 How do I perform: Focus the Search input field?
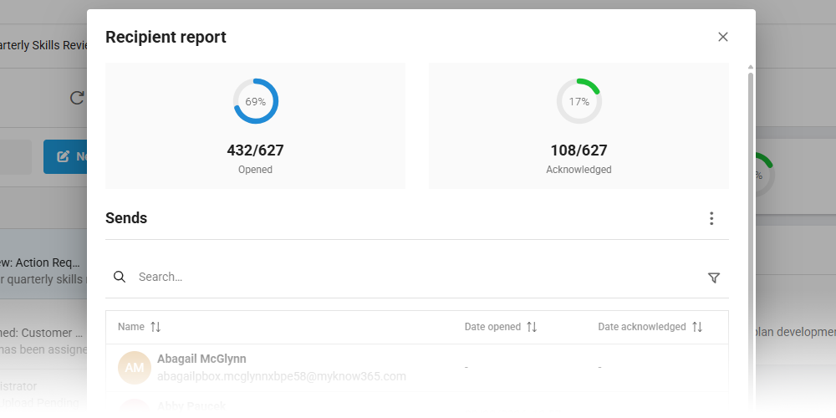click(x=415, y=277)
